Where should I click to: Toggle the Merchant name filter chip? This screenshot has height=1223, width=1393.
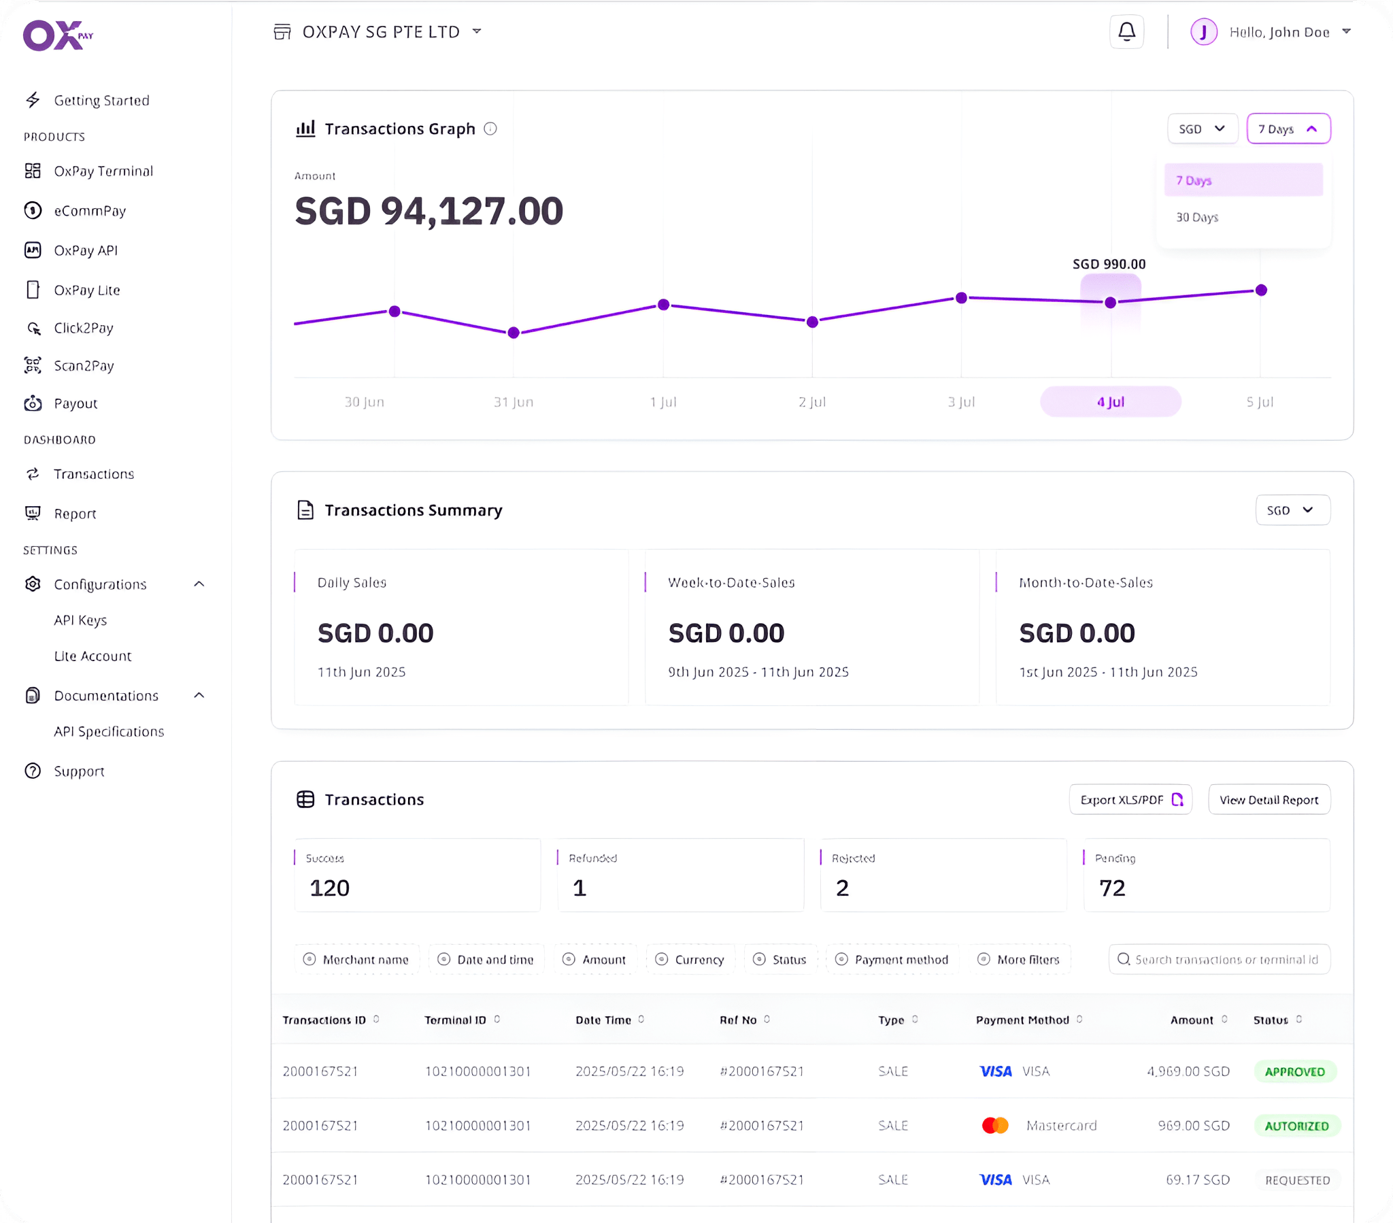click(356, 959)
